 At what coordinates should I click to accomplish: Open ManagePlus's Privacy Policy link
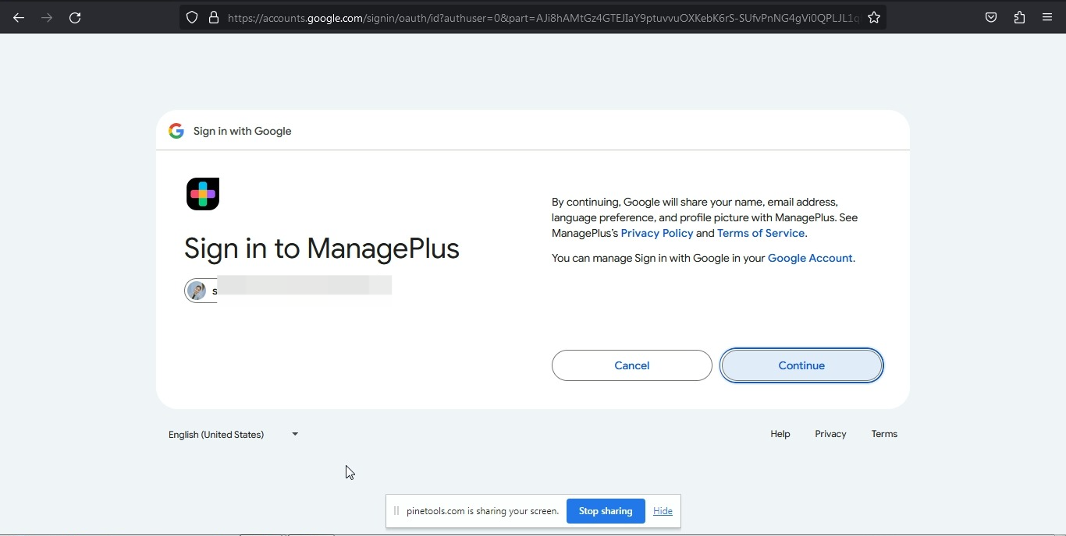tap(657, 234)
